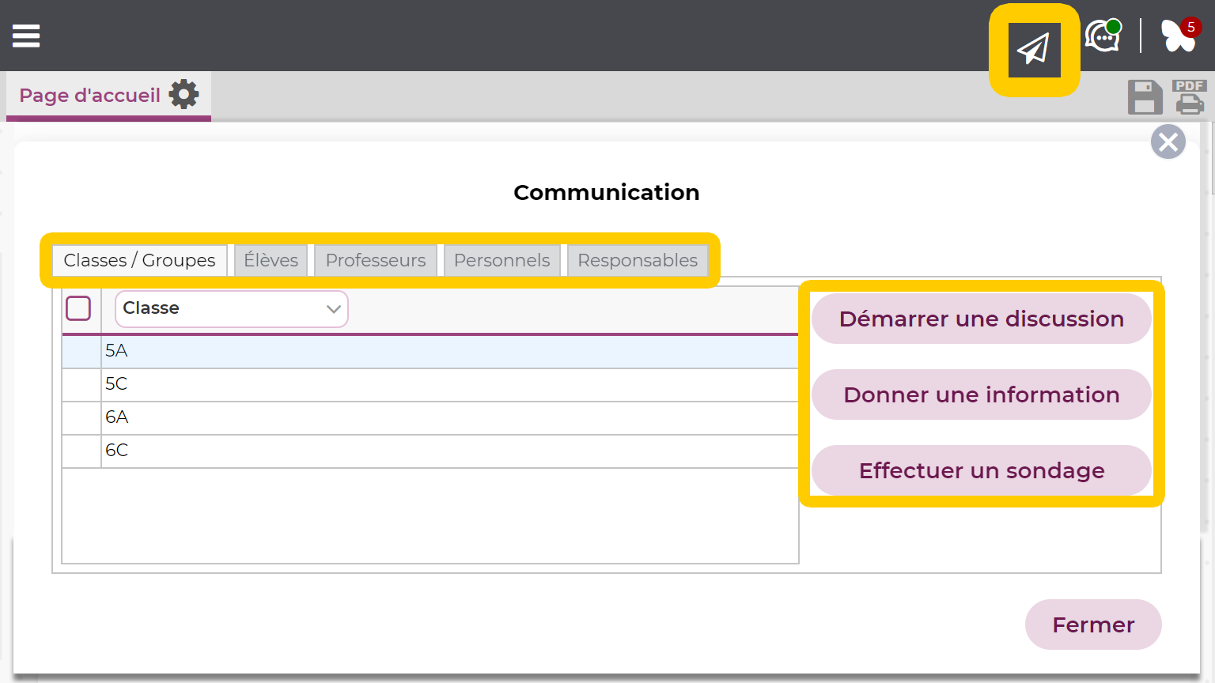Switch to the Personnels tab

click(x=502, y=260)
